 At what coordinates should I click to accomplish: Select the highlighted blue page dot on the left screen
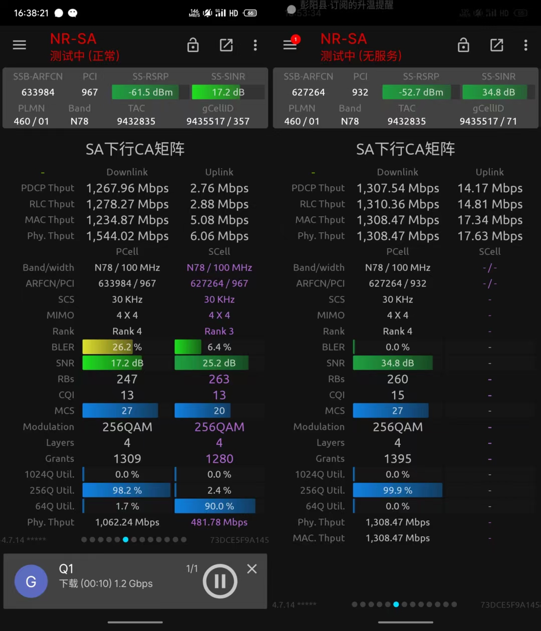pos(126,539)
